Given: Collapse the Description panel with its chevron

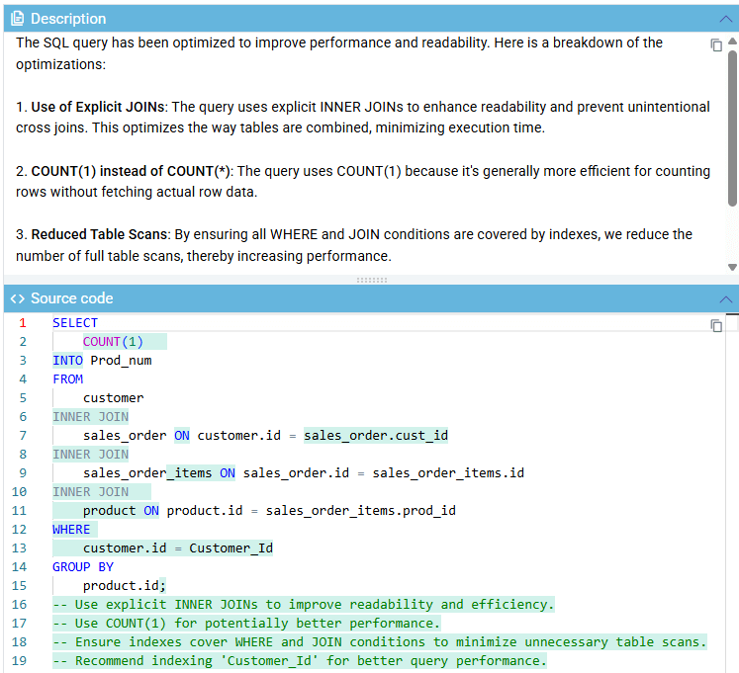Looking at the screenshot, I should (726, 19).
